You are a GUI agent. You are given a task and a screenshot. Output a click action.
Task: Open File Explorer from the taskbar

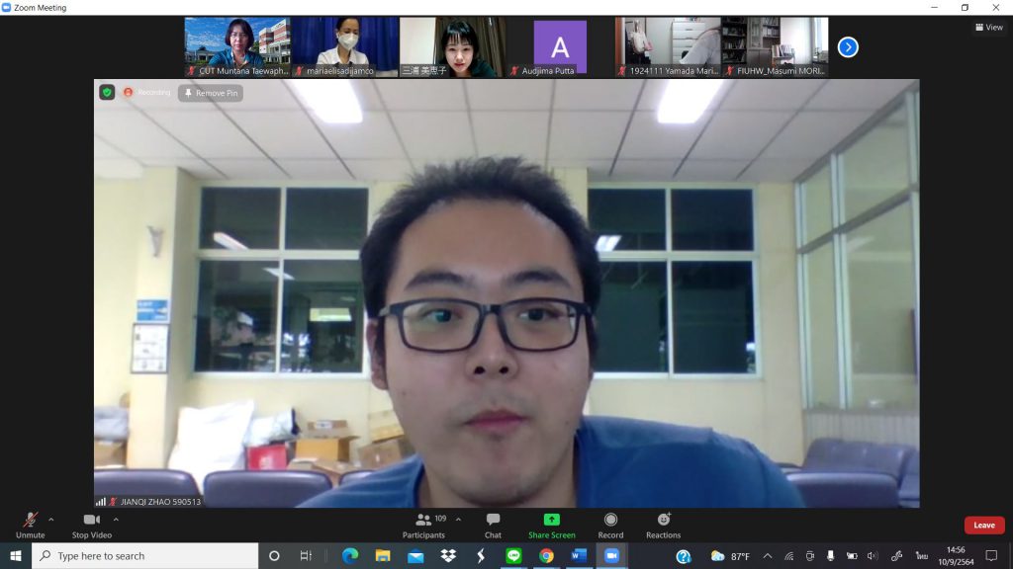coord(383,555)
